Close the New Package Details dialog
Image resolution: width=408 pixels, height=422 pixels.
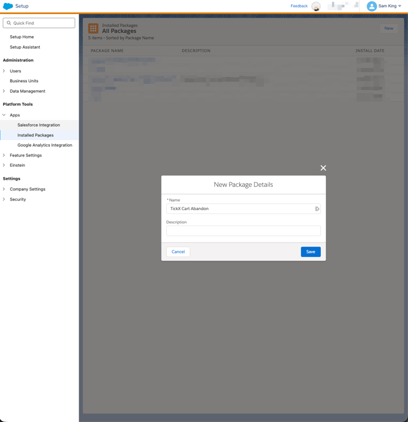click(x=323, y=168)
